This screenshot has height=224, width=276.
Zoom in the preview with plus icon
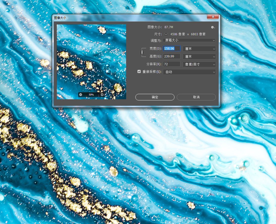pos(102,94)
